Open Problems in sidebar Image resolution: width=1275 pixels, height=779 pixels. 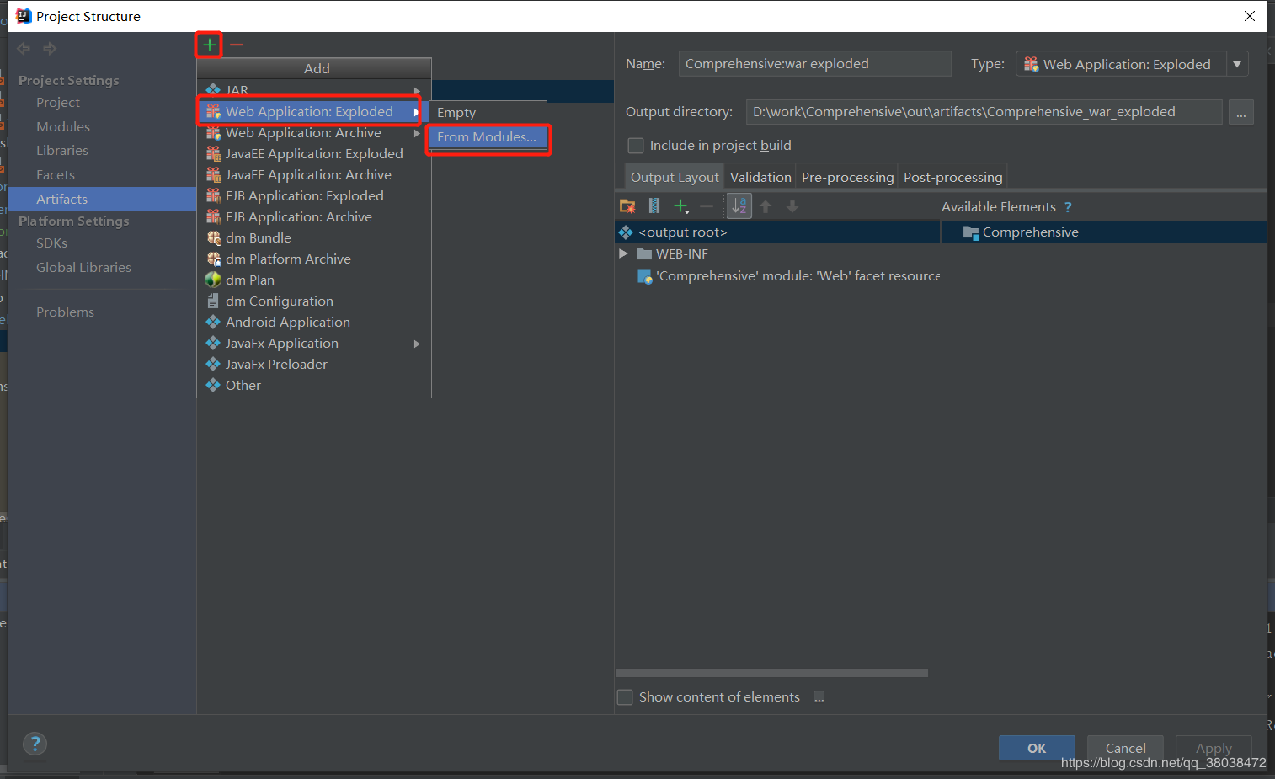[x=65, y=312]
